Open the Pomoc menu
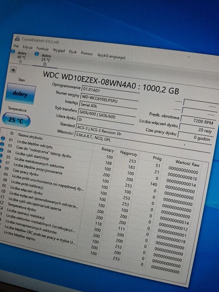Image resolution: width=219 pixels, height=292 pixels. [87, 53]
